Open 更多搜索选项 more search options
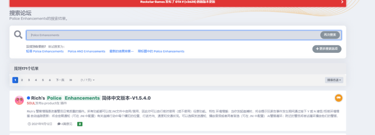 click(x=327, y=49)
